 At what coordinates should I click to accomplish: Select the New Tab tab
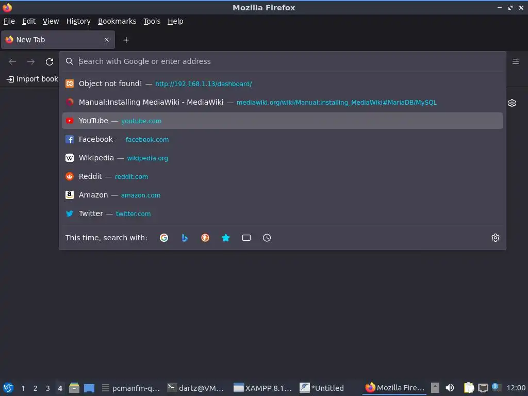[x=58, y=40]
